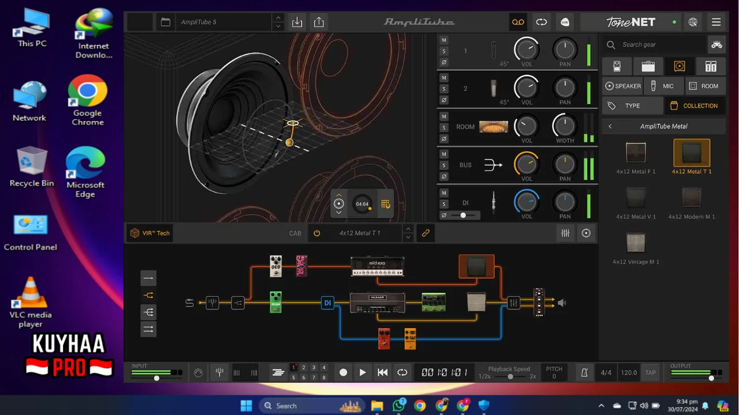Open the recorder tape icon
This screenshot has height=415, width=739.
(x=518, y=22)
